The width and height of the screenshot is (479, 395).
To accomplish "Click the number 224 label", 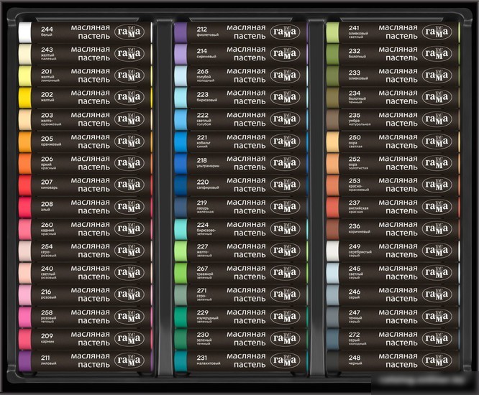I will coord(203,225).
